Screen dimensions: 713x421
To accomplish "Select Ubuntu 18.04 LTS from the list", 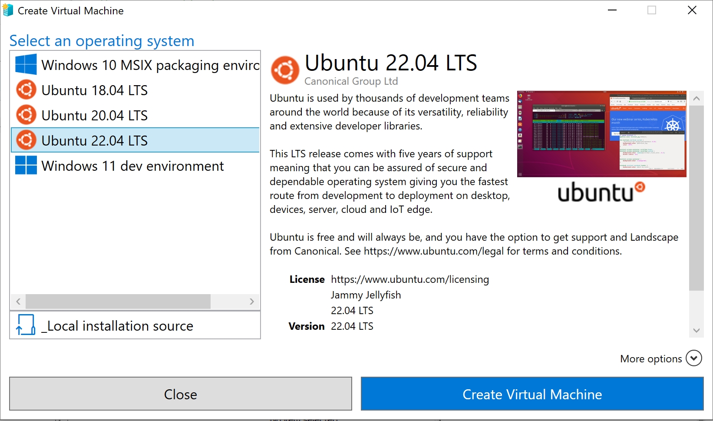I will 95,90.
